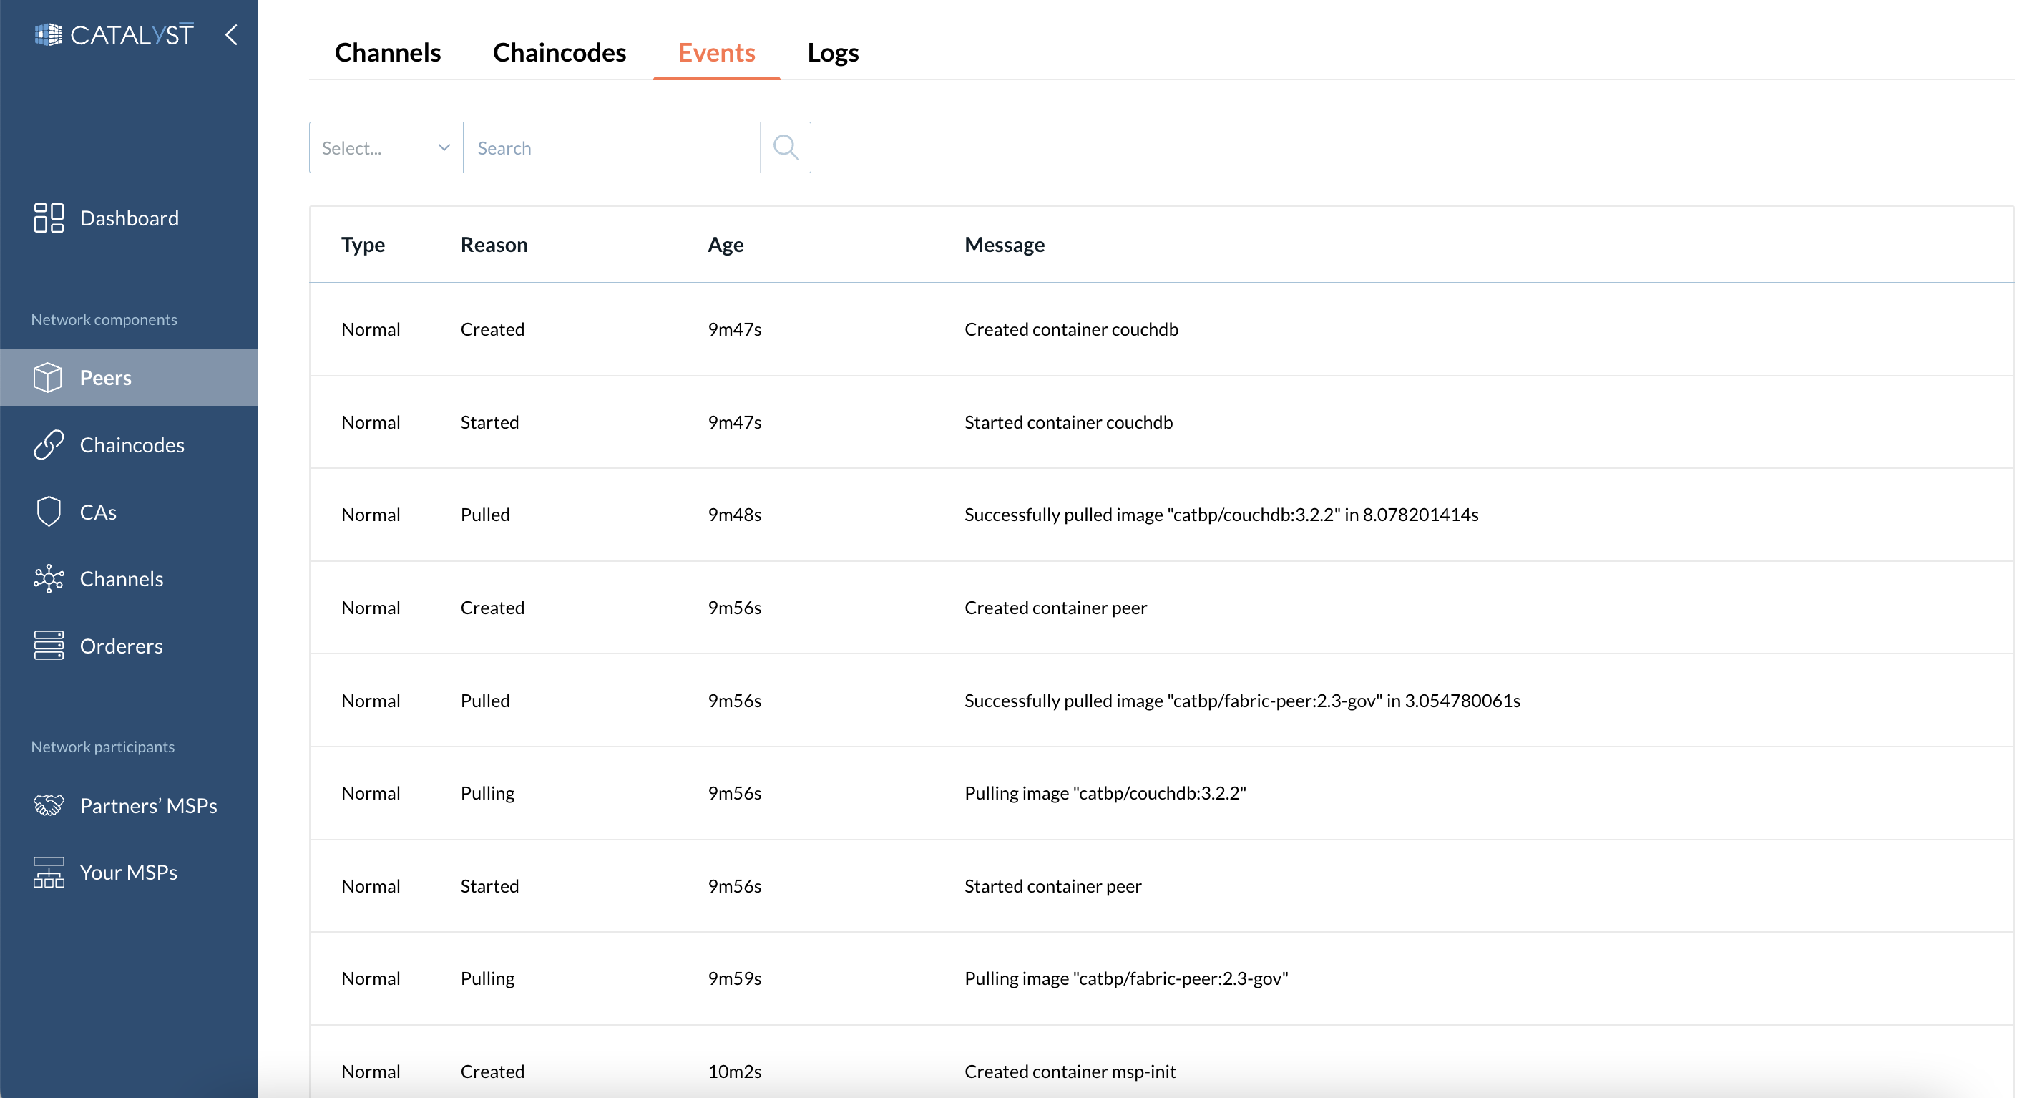Click the Chaincodes icon in sidebar
The width and height of the screenshot is (2042, 1098).
(47, 444)
